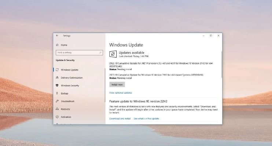This screenshot has height=146, width=272.
Task: Open the Activation settings page
Action: [x=66, y=117]
